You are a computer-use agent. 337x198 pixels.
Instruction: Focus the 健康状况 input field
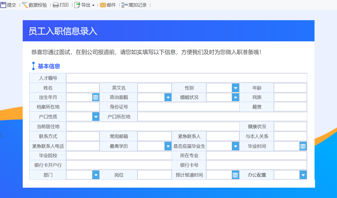(290, 126)
